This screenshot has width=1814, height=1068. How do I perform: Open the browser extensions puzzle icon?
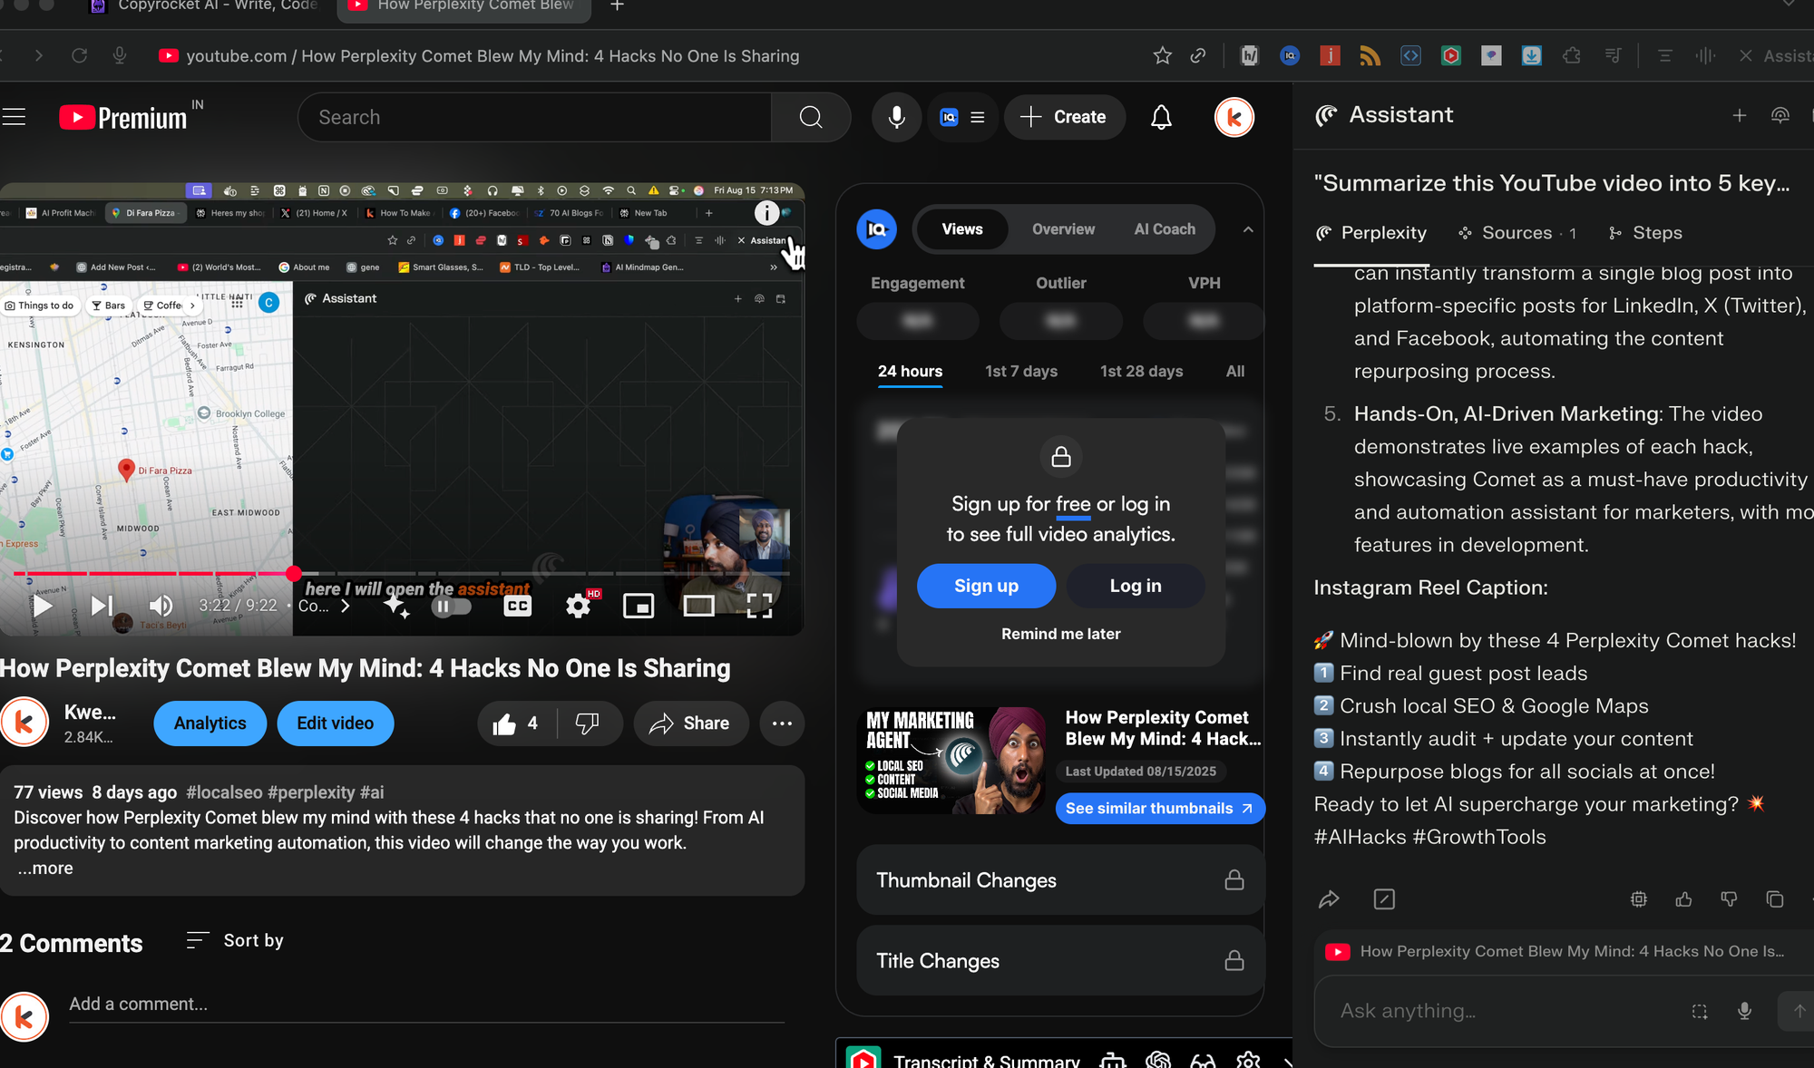coord(1571,55)
